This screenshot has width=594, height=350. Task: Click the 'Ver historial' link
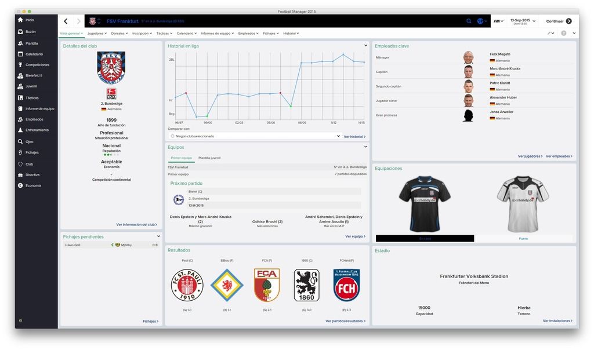[x=354, y=137]
